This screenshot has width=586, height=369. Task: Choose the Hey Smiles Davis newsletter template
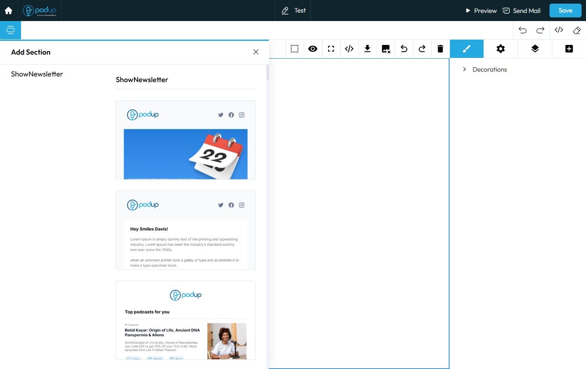[185, 230]
